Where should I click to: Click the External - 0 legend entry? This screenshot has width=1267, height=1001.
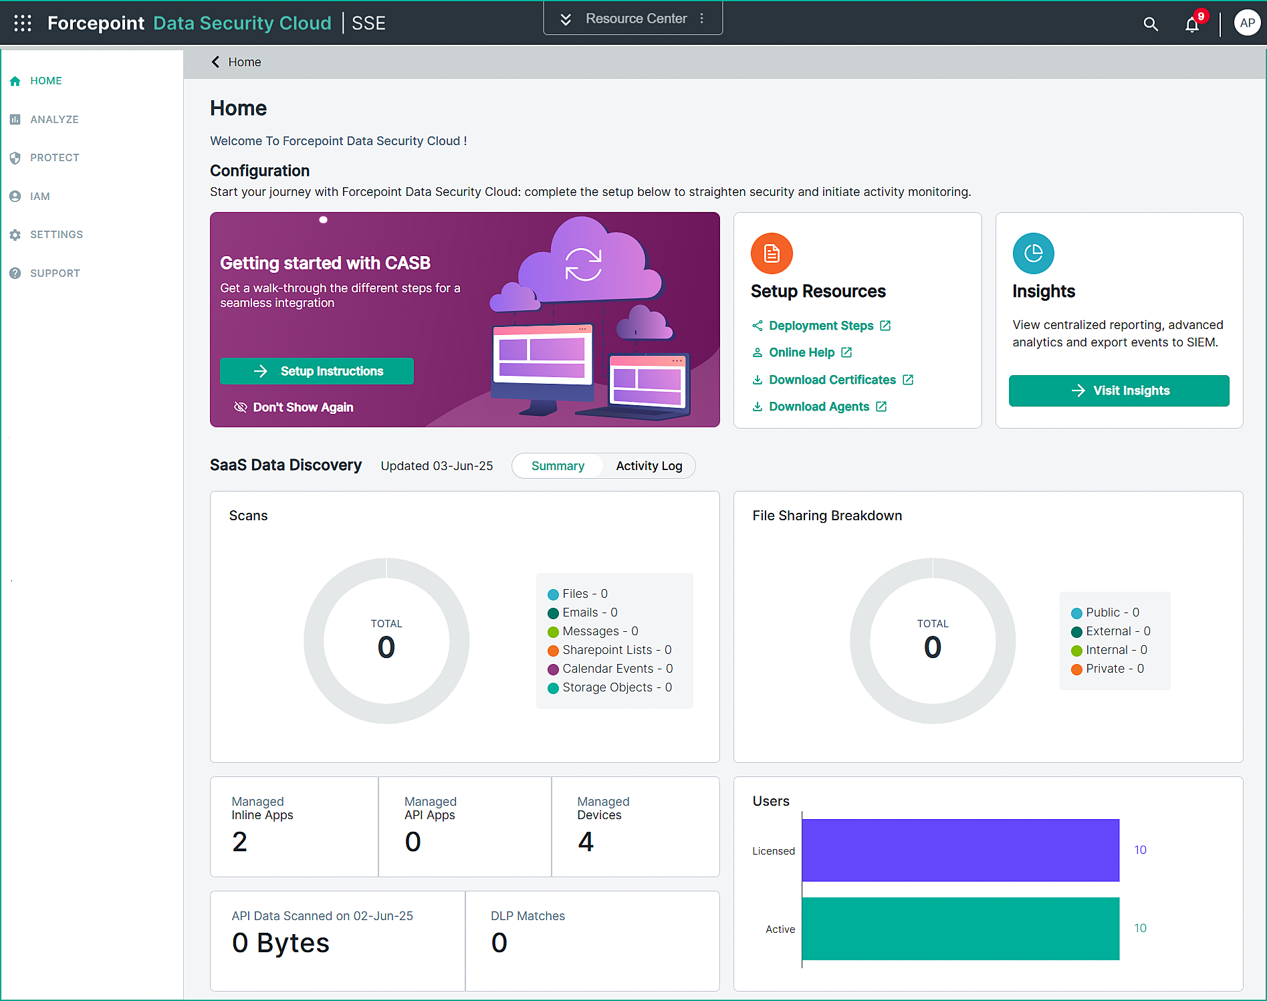pyautogui.click(x=1111, y=631)
